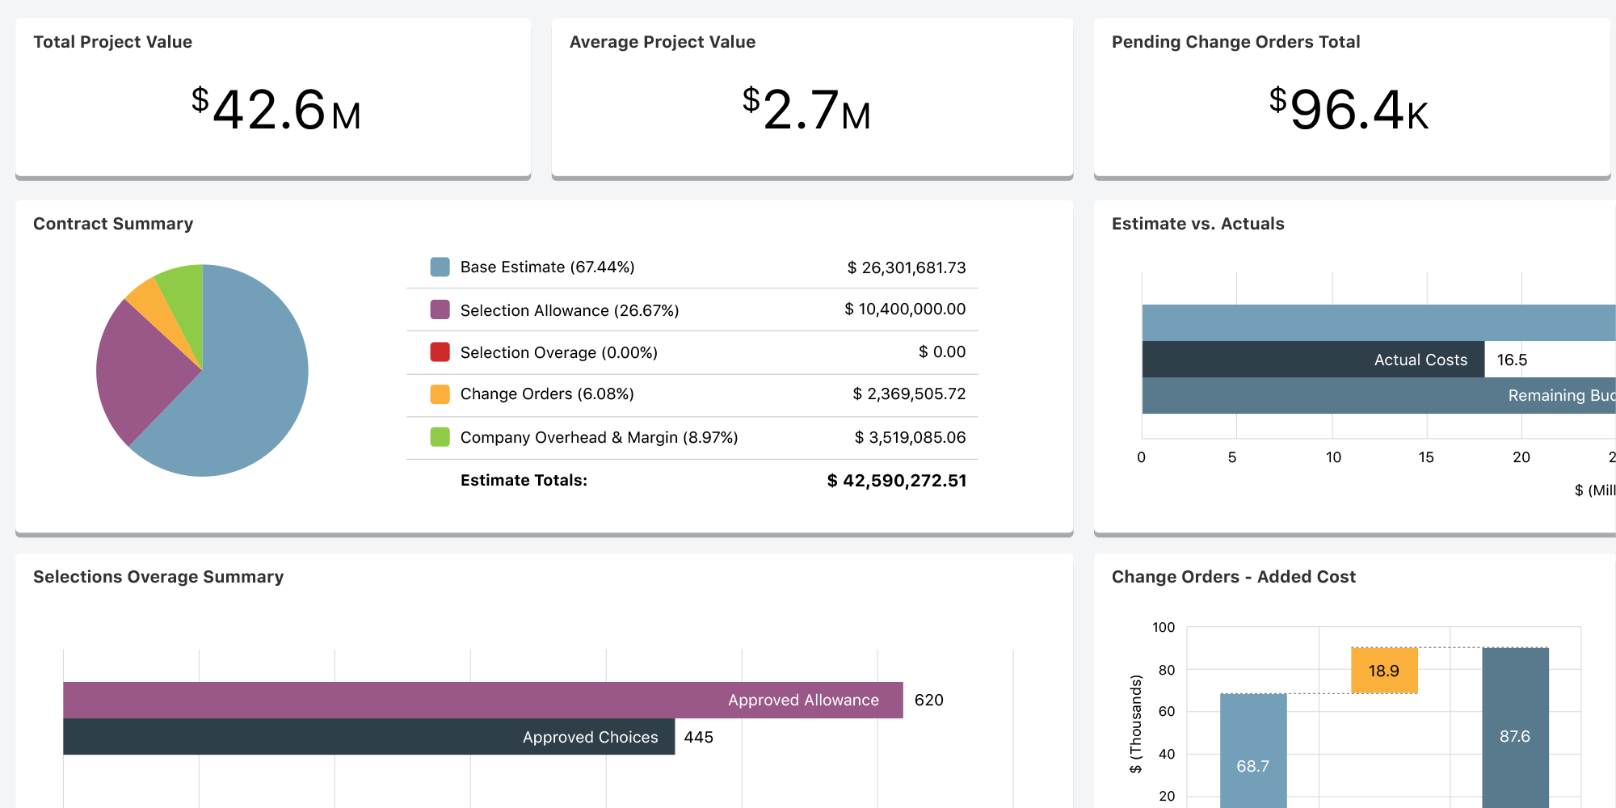Viewport: 1616px width, 808px height.
Task: Expand the Change Orders - Added Cost card
Action: pos(1234,576)
